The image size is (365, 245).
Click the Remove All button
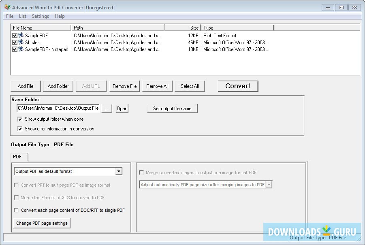click(x=157, y=86)
